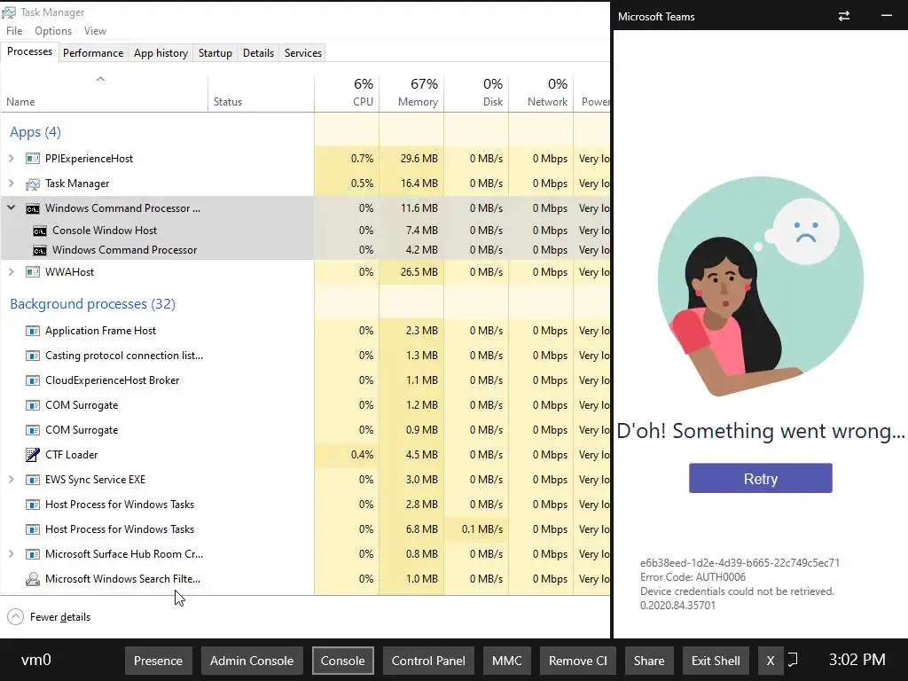
Task: Expand the Task Manager process group
Action: 11,183
